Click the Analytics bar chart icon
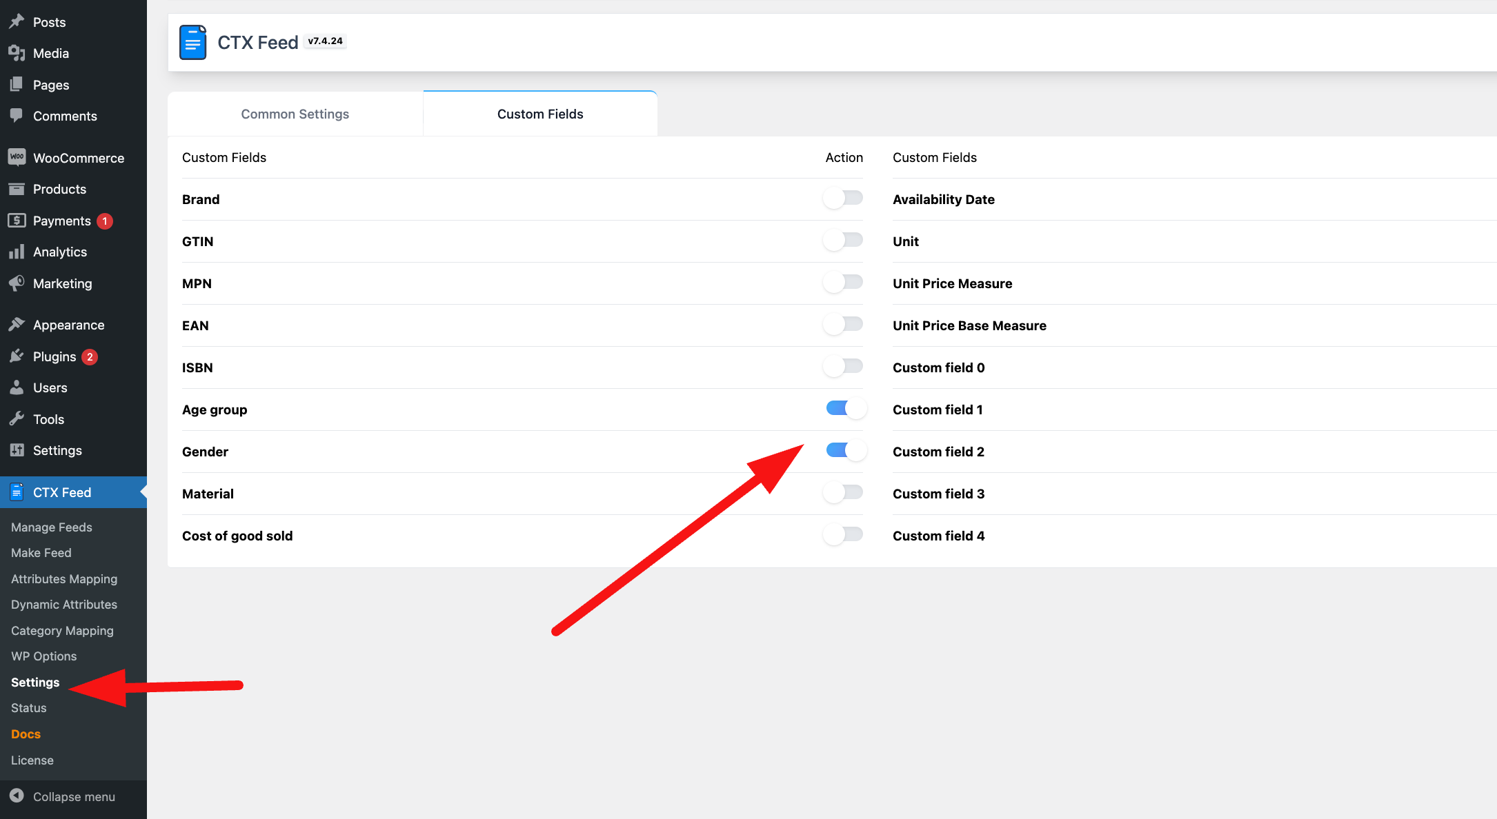The image size is (1497, 819). coord(17,252)
